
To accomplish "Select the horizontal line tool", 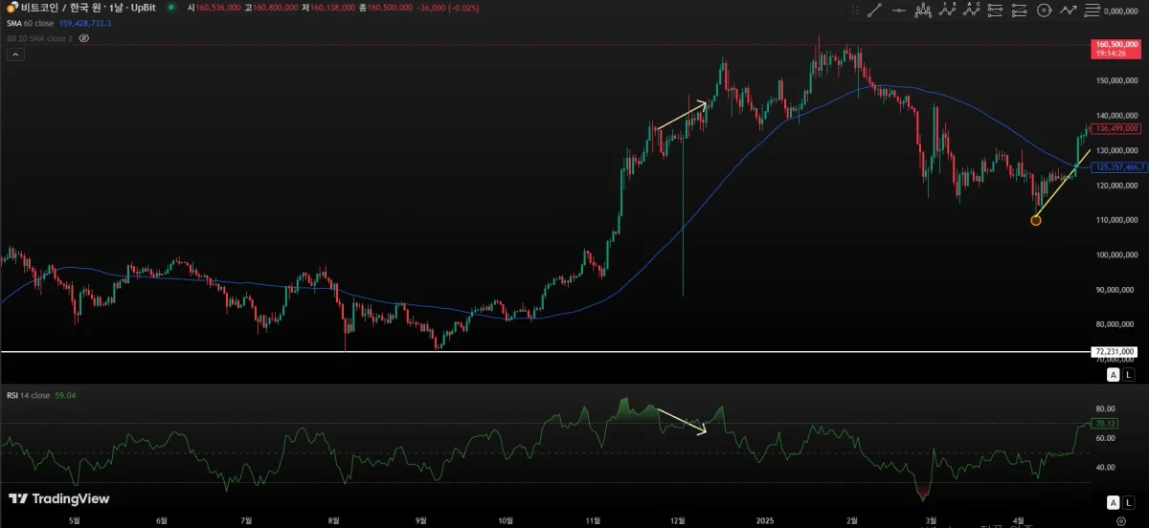I will pos(899,11).
